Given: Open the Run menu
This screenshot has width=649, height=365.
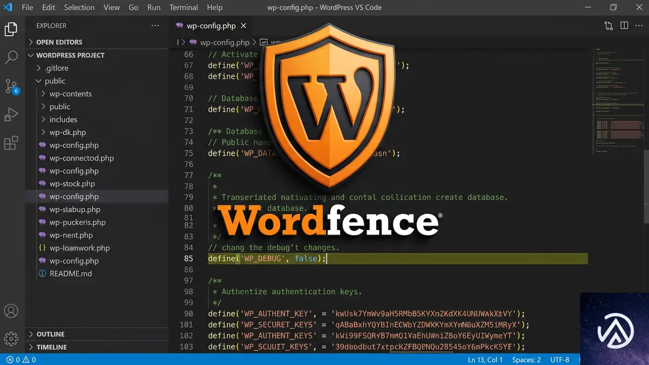Looking at the screenshot, I should tap(154, 8).
